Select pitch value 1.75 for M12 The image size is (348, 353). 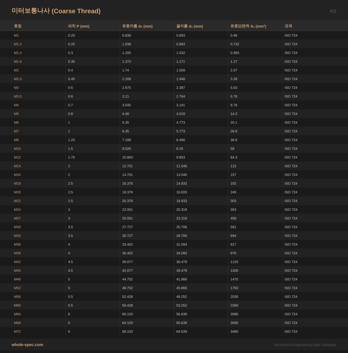tap(71, 157)
